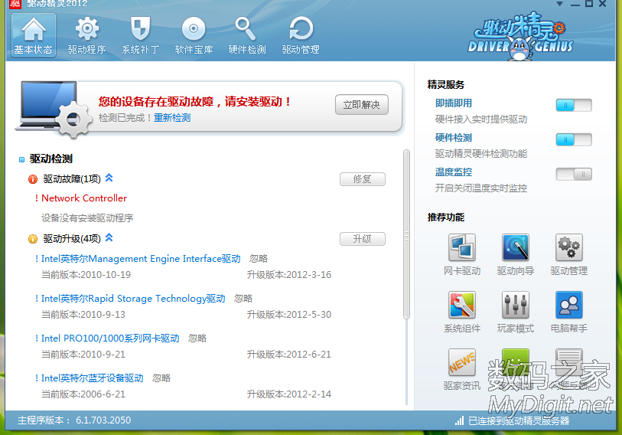This screenshot has width=622, height=435.
Task: Select the Network Controller fault item
Action: coord(84,198)
